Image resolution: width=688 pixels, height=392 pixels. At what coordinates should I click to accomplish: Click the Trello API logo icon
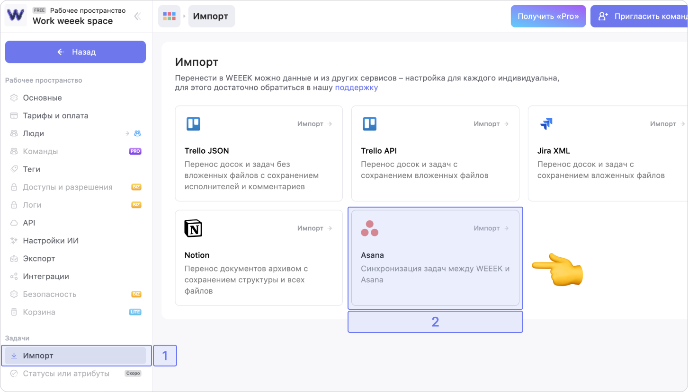369,124
